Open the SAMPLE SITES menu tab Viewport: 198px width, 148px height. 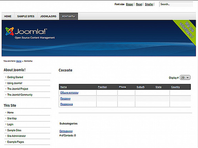click(26, 16)
